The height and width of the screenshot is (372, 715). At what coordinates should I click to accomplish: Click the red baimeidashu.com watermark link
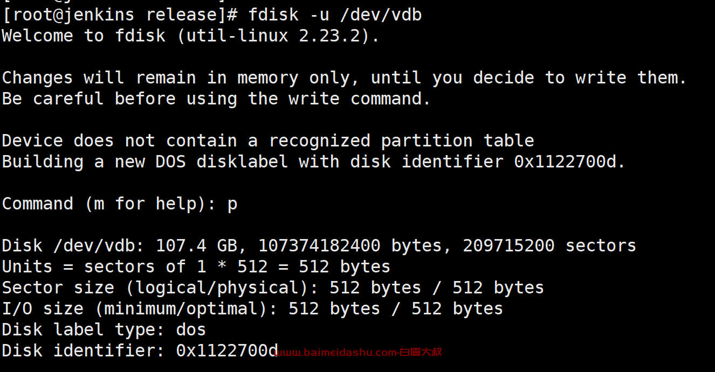(x=357, y=353)
